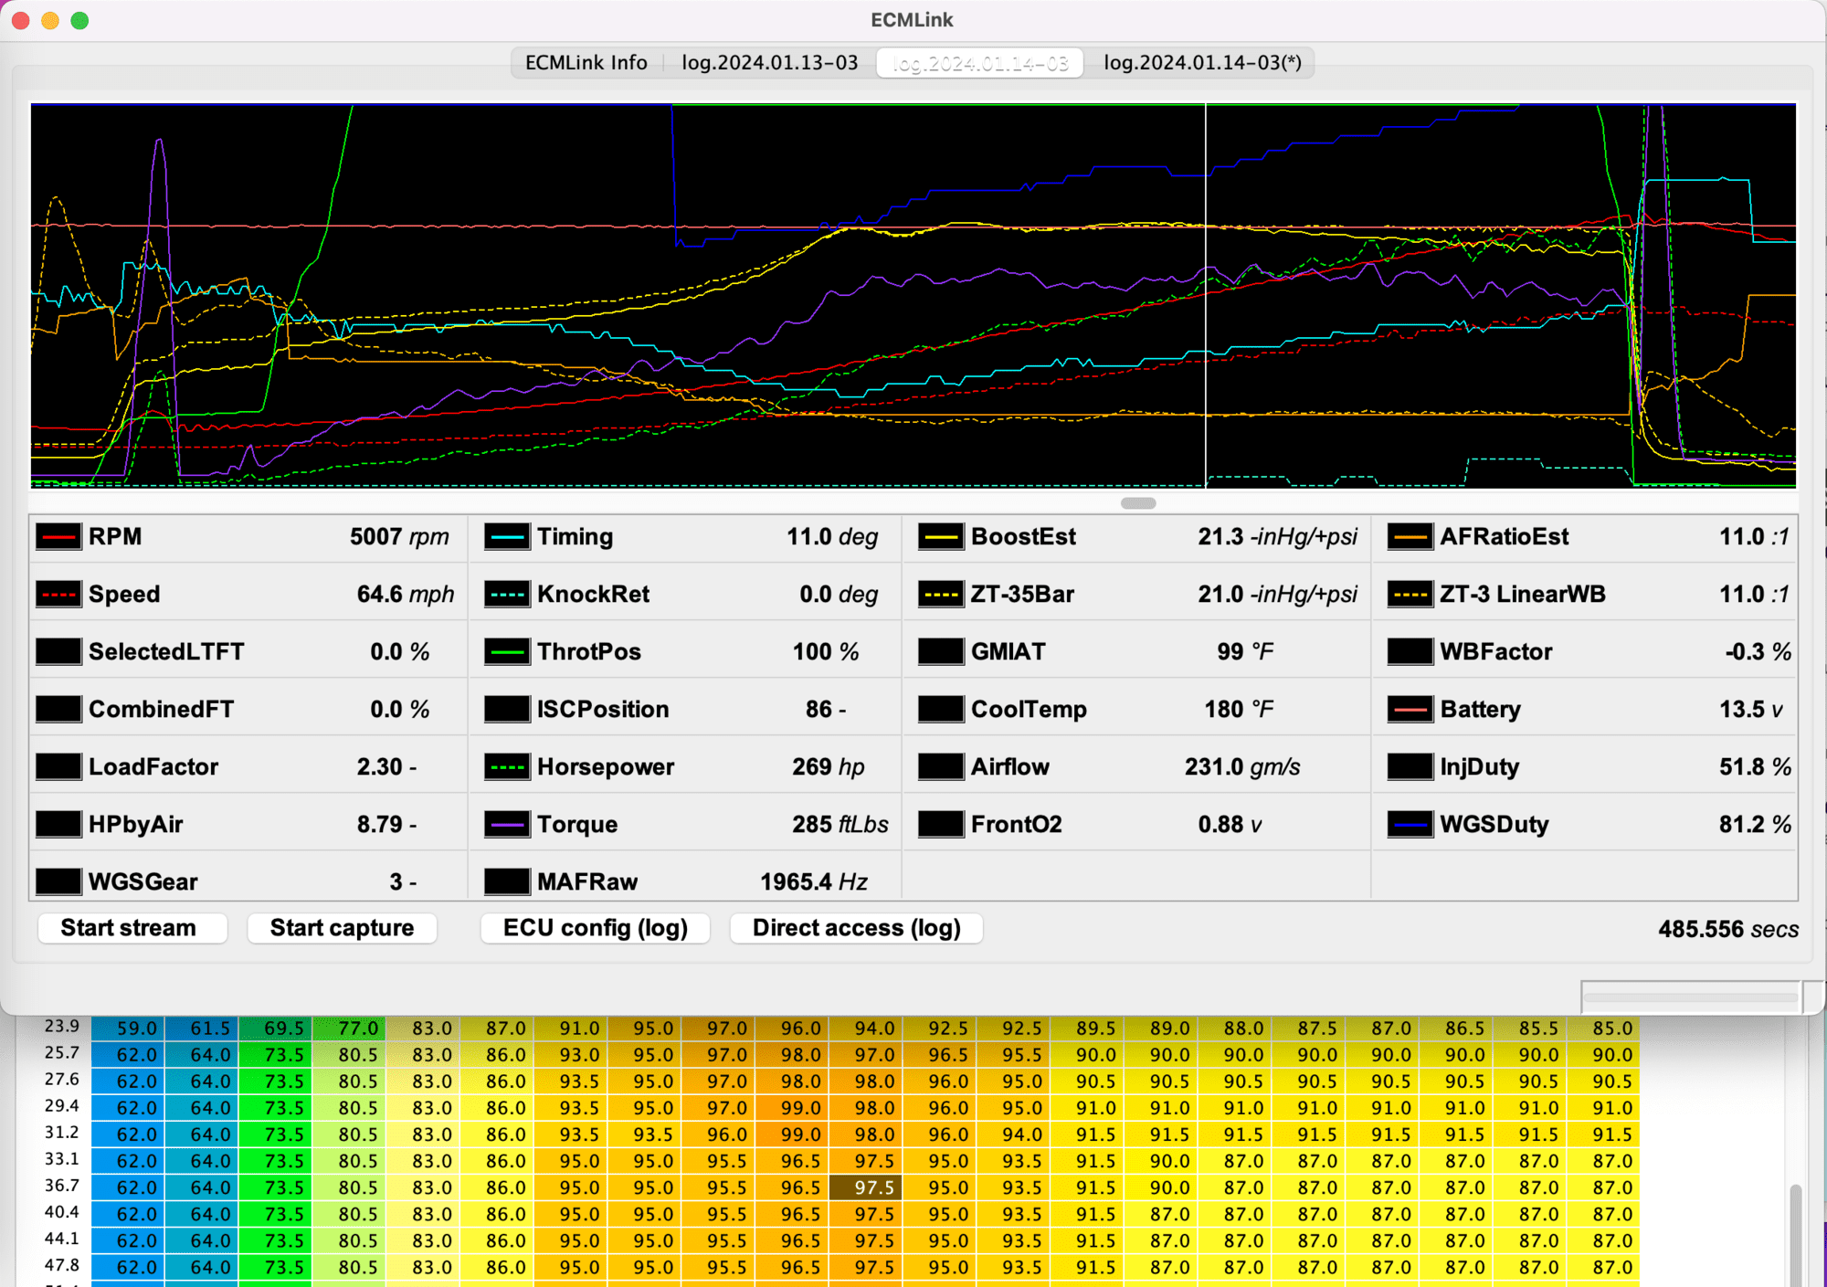Click the SelectedLTFT black swatch
Image resolution: width=1827 pixels, height=1287 pixels.
(x=58, y=652)
